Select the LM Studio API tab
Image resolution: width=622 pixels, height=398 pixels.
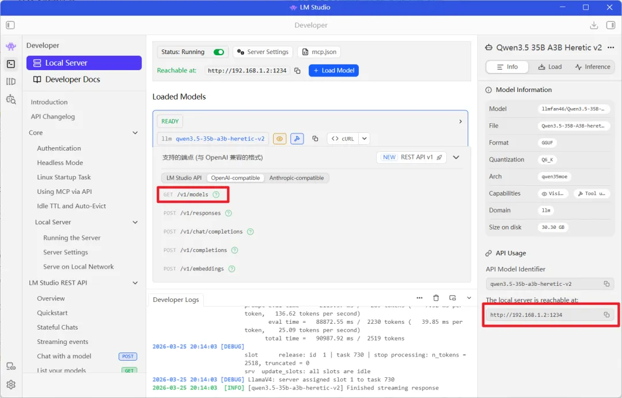[x=184, y=178]
